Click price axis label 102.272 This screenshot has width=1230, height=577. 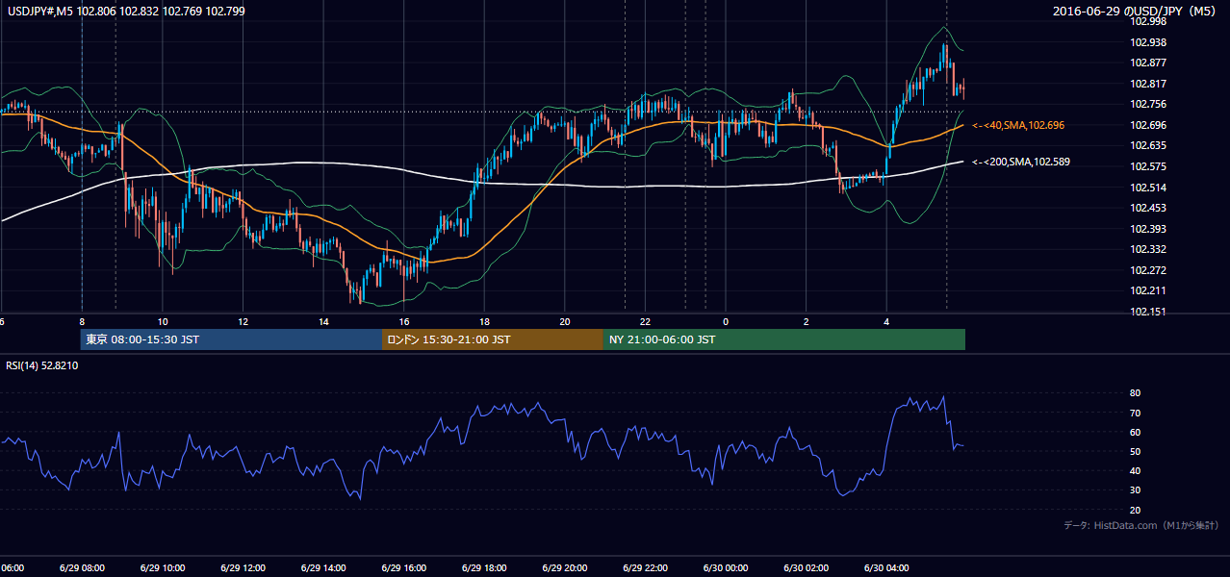coord(1147,270)
